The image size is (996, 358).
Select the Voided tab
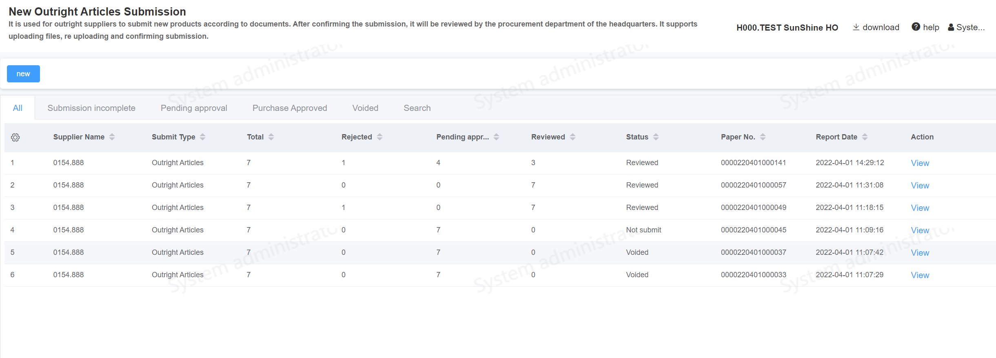click(x=365, y=108)
